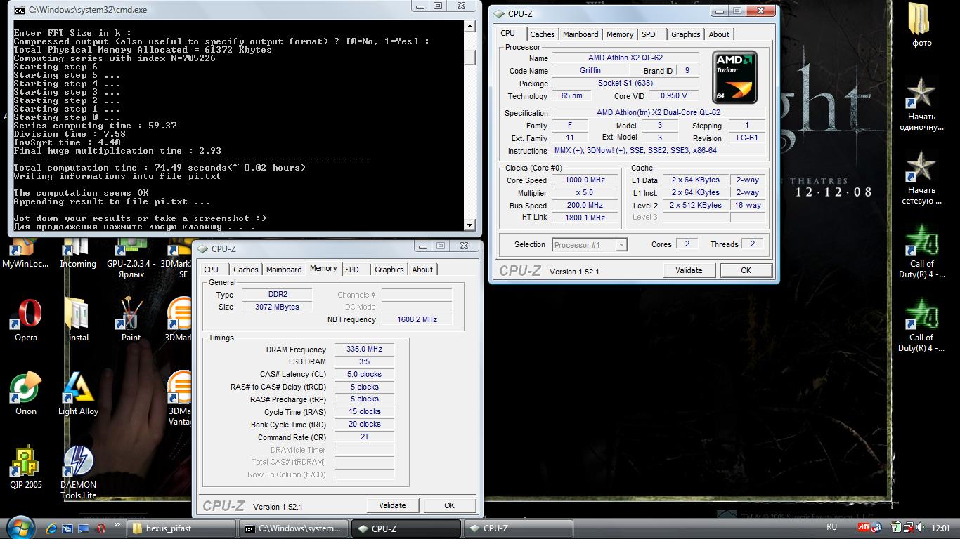Open SPD tab in CPU-Z CPU window

pyautogui.click(x=649, y=34)
